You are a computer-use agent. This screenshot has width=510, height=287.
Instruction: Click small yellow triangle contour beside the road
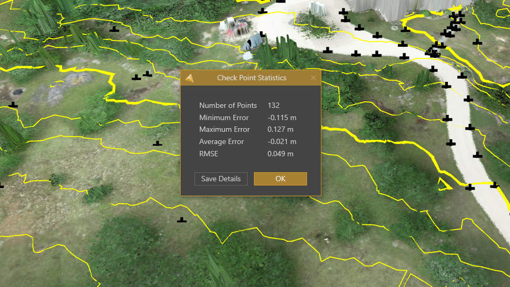(441, 184)
